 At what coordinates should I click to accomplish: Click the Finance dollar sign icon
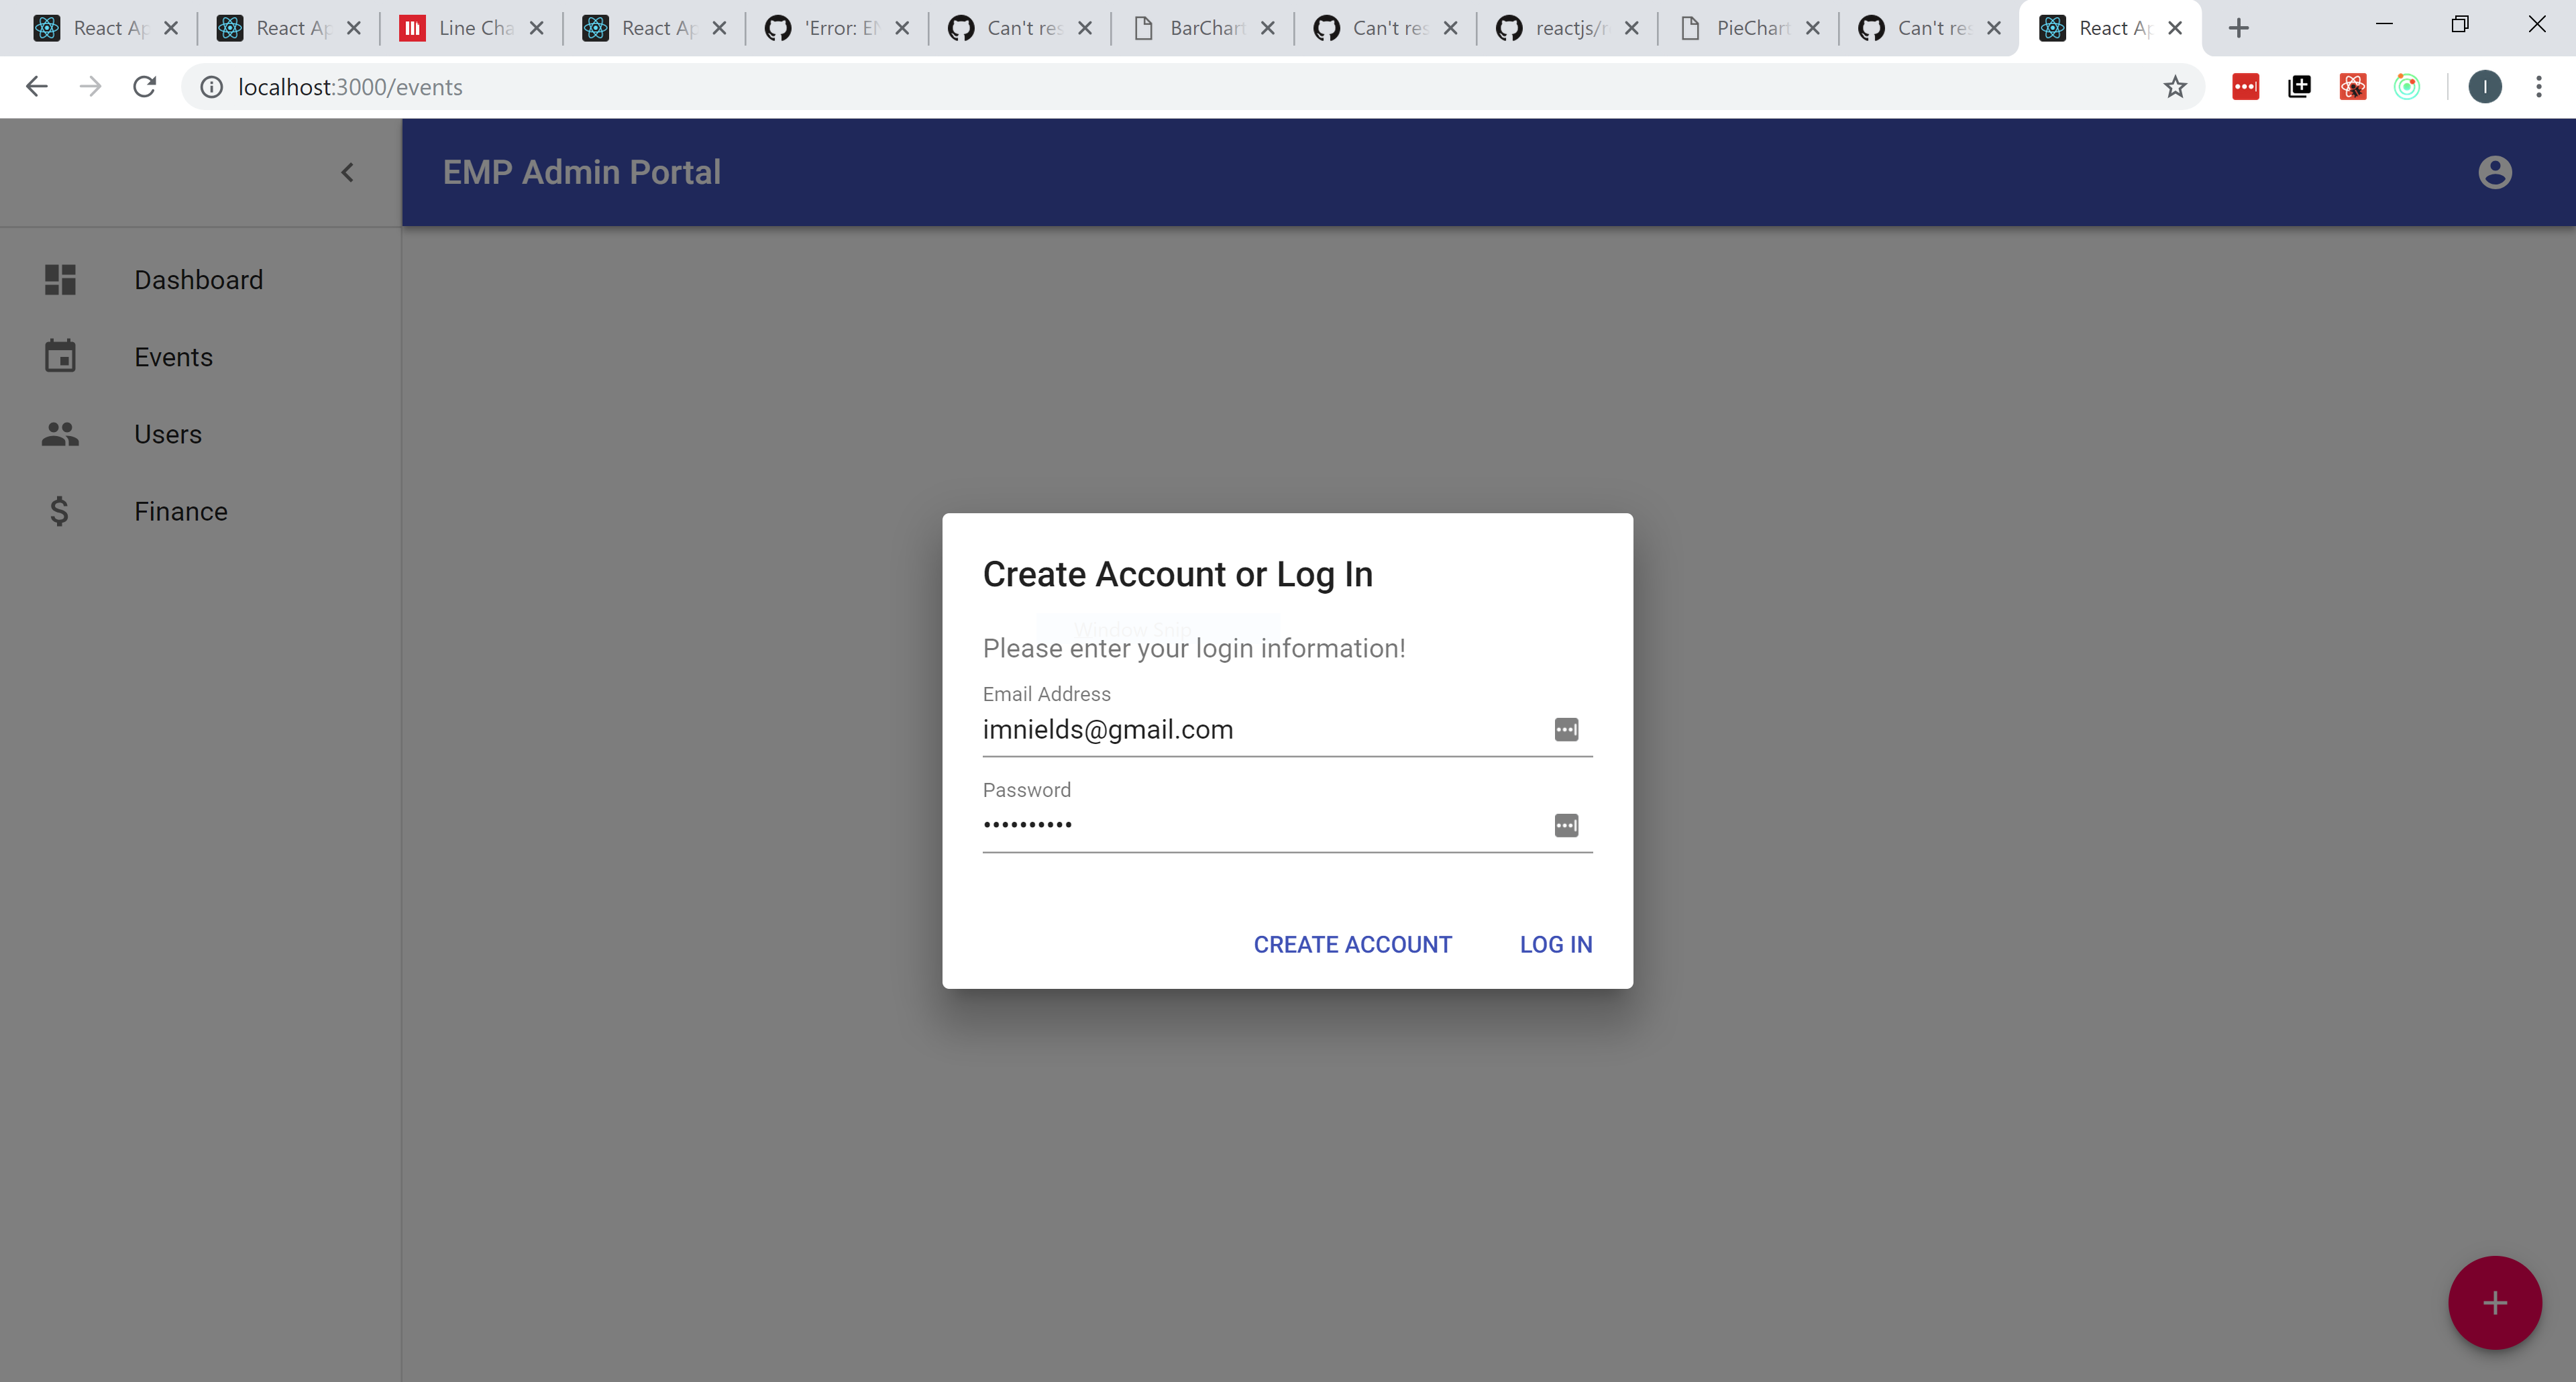(x=59, y=511)
